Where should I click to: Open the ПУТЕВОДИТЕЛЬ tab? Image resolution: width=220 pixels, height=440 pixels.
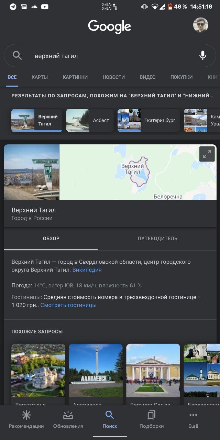pos(157,239)
